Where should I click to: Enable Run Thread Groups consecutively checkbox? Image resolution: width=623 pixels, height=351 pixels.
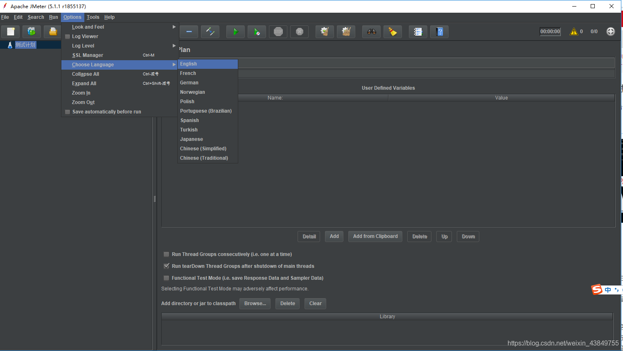(167, 254)
